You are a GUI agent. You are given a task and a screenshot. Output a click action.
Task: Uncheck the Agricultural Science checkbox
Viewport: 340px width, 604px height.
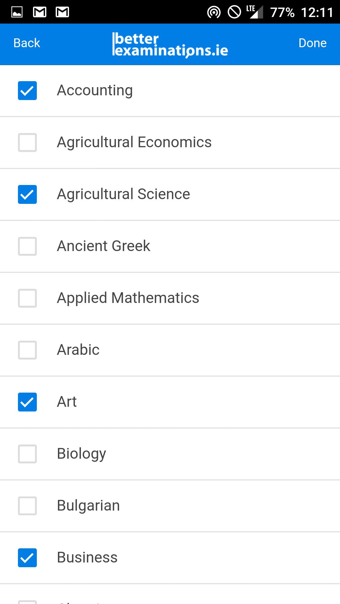27,194
